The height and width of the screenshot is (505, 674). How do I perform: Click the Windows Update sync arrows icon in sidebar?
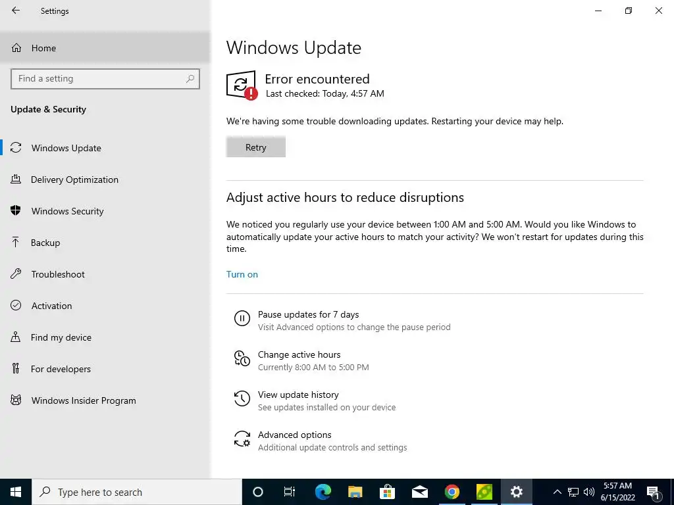tap(16, 148)
